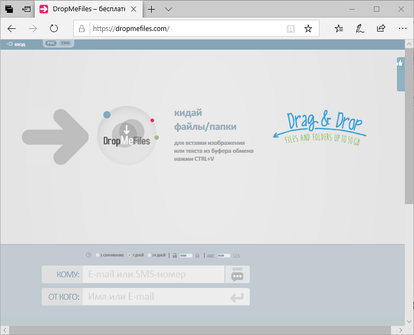Share this page via the share icon

pos(381,28)
